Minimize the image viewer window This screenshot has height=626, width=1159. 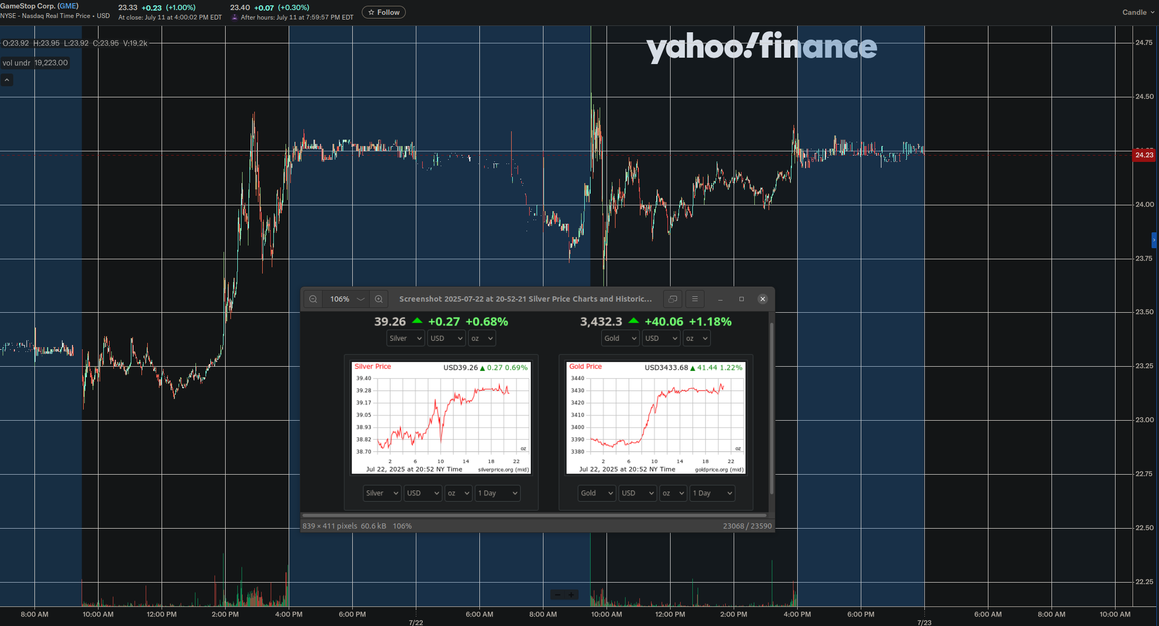tap(720, 299)
